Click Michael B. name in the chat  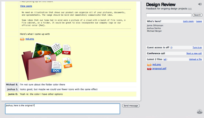(12, 85)
